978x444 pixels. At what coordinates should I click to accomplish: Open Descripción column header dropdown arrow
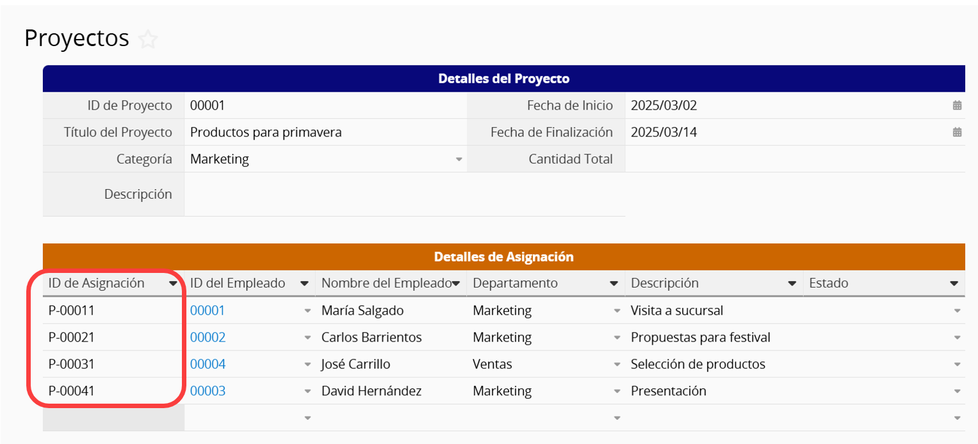[792, 283]
